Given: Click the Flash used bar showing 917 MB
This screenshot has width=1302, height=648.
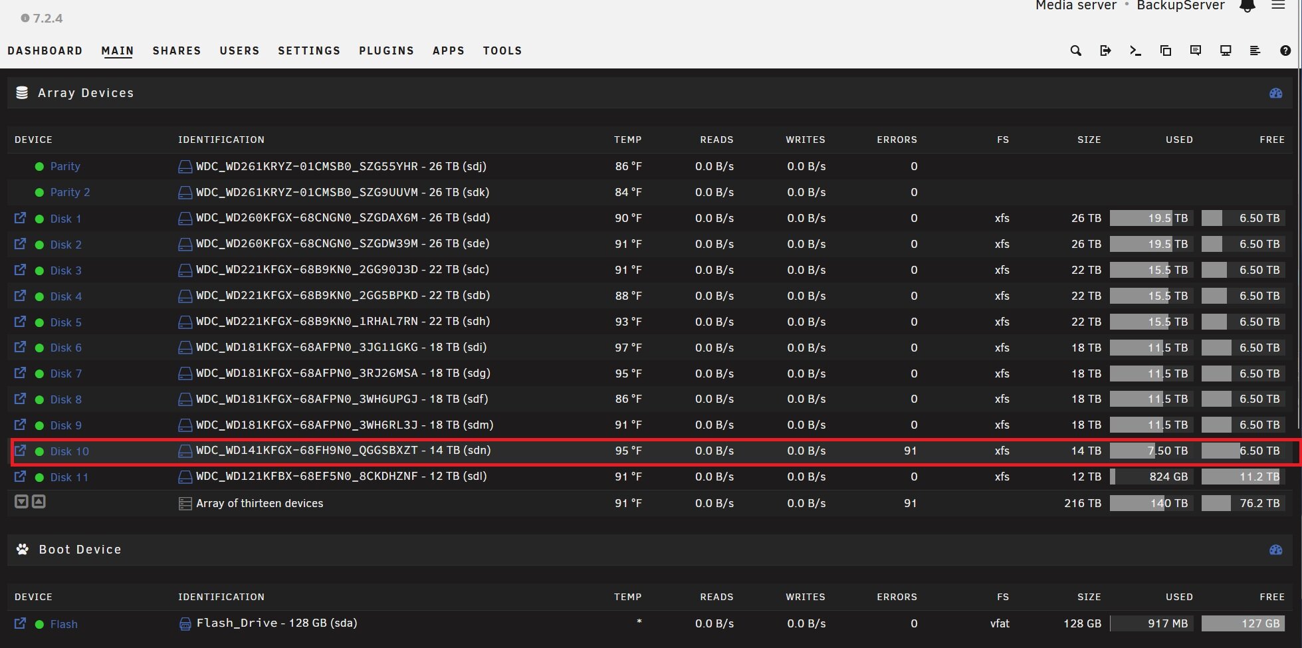Looking at the screenshot, I should (1151, 623).
